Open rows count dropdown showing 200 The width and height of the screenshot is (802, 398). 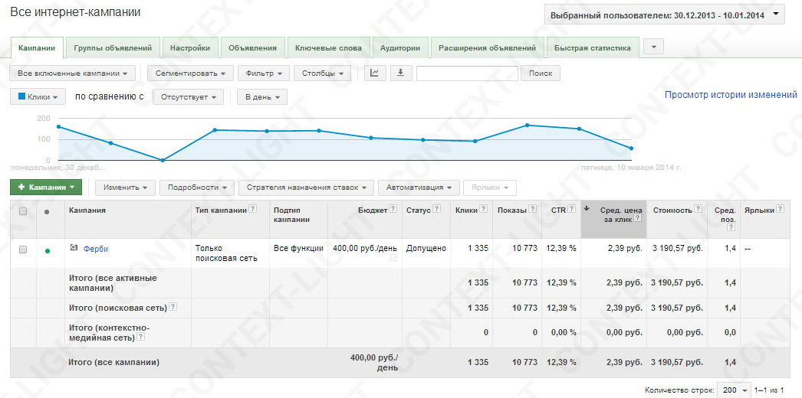point(734,390)
